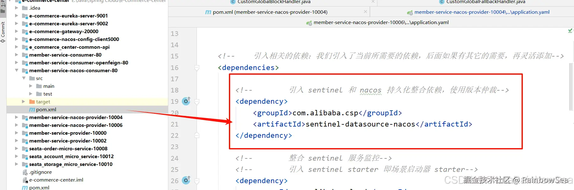Click line number 15 in gutter

175,56
